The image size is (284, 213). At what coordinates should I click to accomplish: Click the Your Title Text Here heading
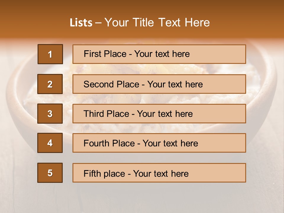click(157, 22)
